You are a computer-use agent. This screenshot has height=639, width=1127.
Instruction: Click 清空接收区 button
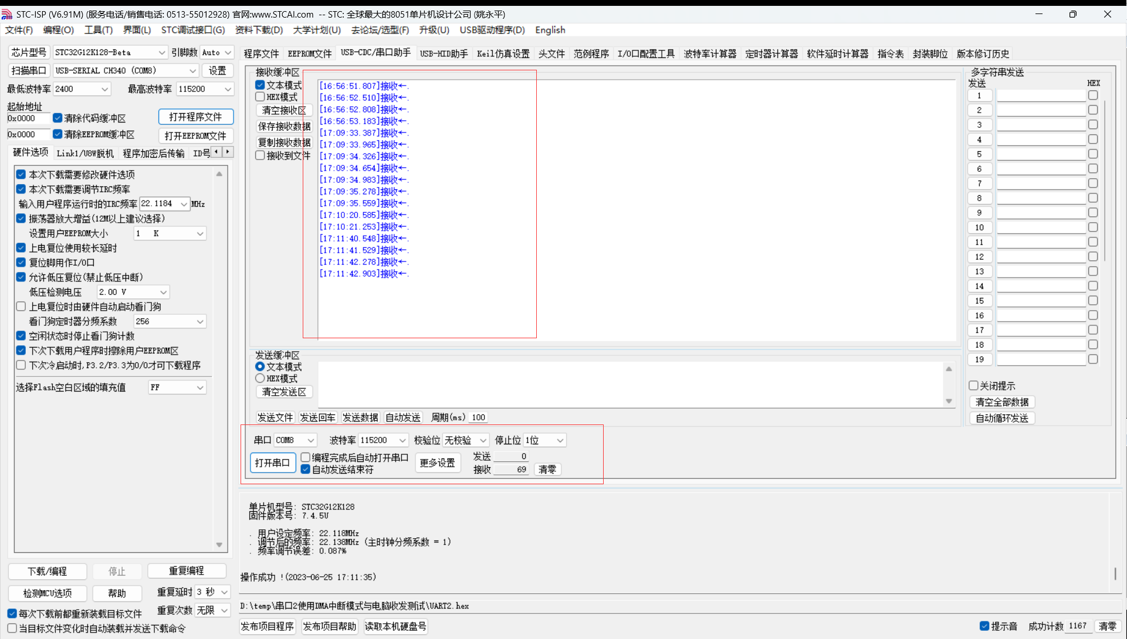point(284,110)
